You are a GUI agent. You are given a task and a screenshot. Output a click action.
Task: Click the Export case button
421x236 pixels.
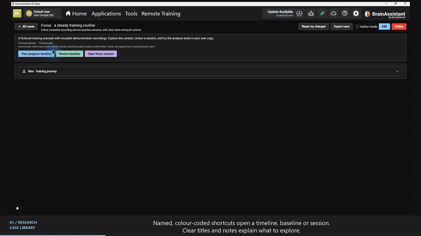click(342, 27)
